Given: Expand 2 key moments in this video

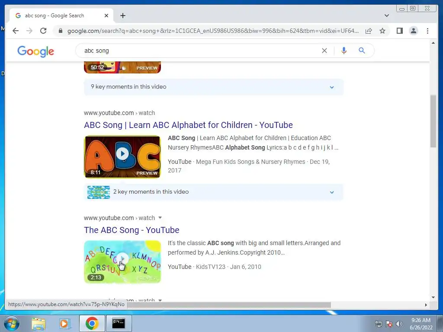Looking at the screenshot, I should pyautogui.click(x=214, y=192).
